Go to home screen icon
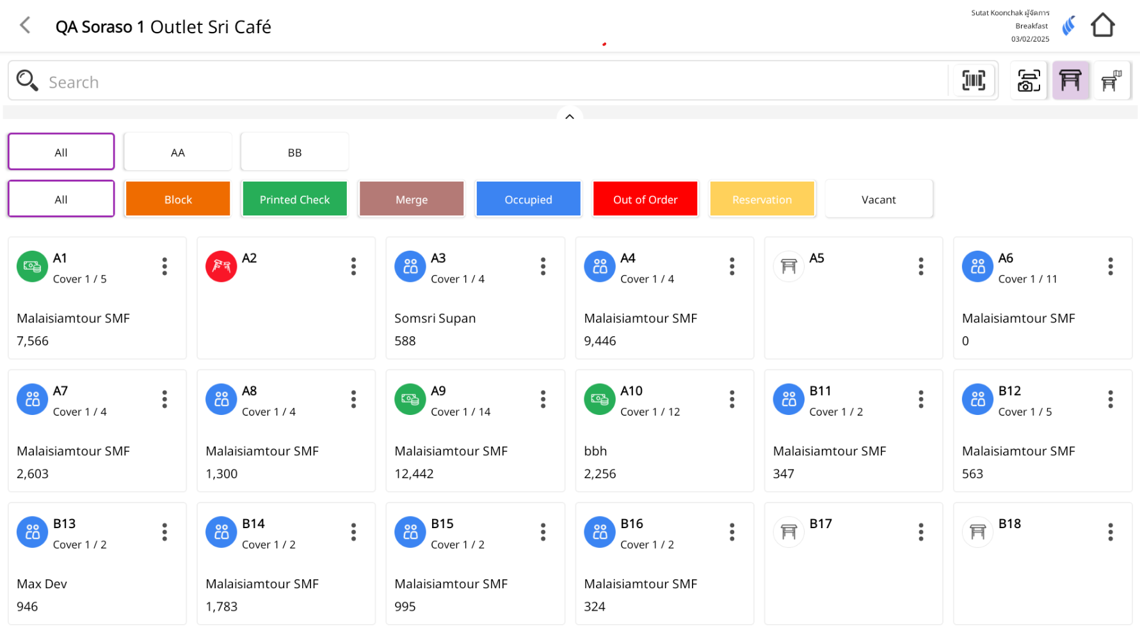1140x633 pixels. coord(1102,26)
